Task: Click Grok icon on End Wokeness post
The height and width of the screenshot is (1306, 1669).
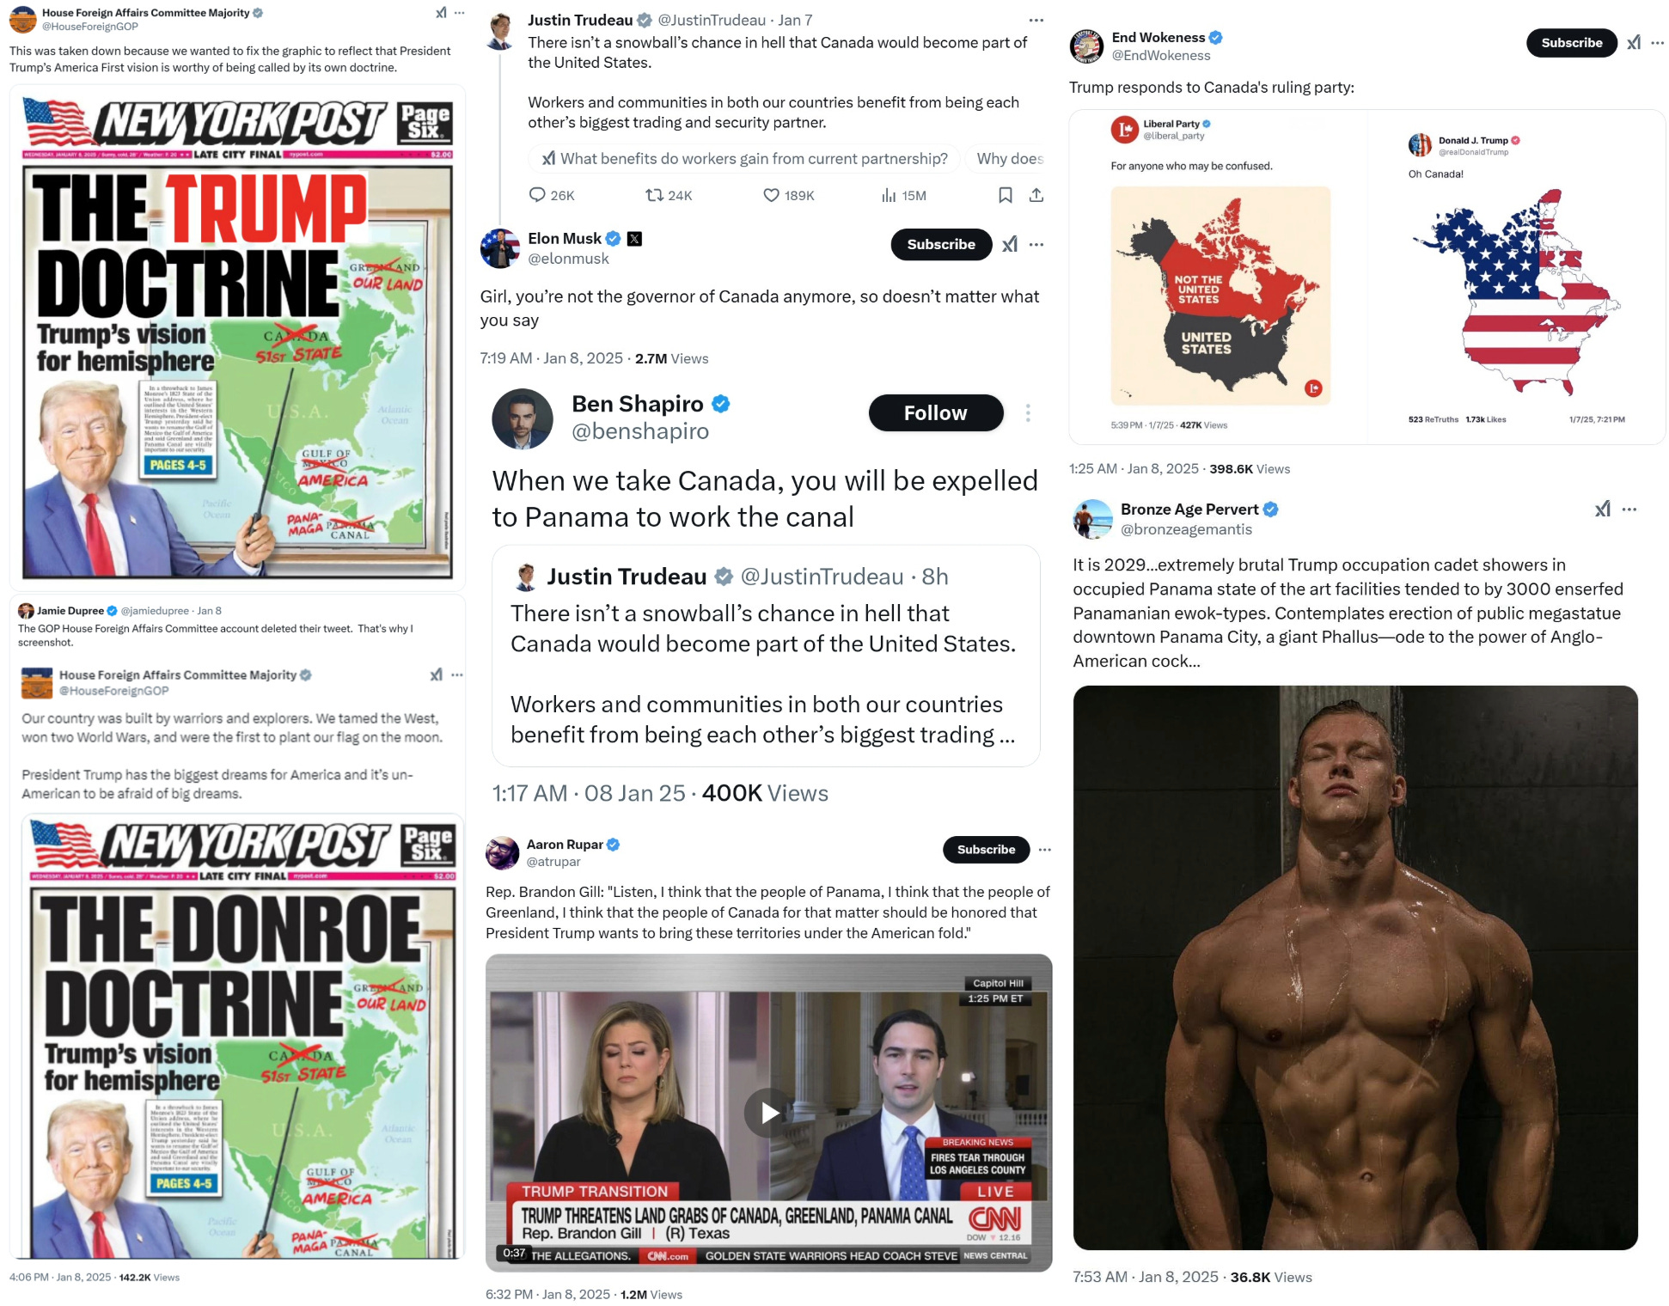Action: coord(1634,42)
